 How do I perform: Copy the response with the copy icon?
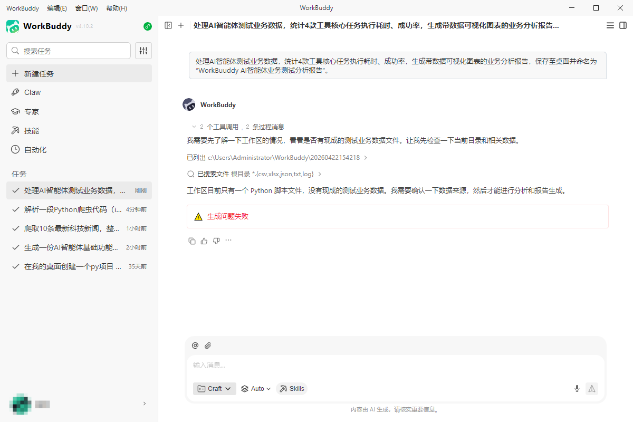(x=192, y=241)
